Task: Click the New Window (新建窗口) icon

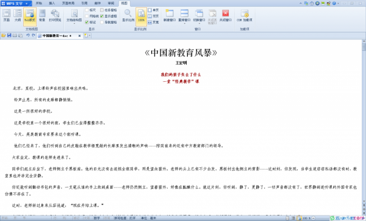Action: tap(170, 15)
